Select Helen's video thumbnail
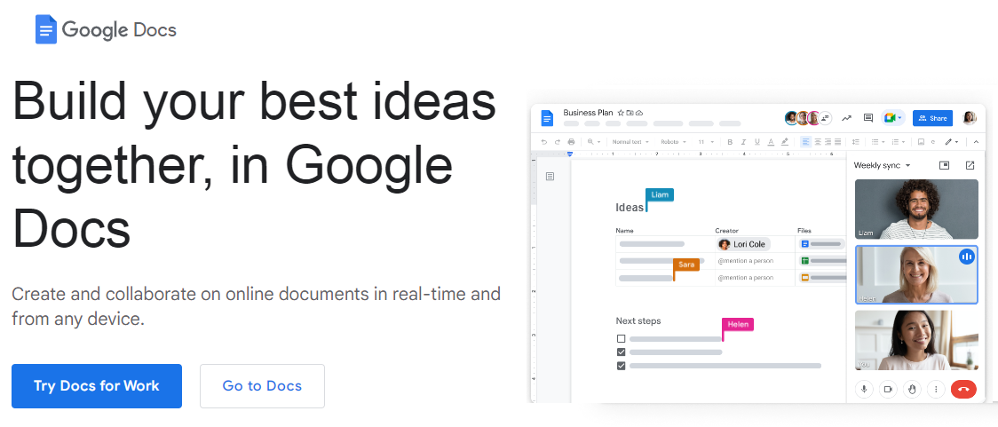Image resolution: width=998 pixels, height=427 pixels. point(916,274)
